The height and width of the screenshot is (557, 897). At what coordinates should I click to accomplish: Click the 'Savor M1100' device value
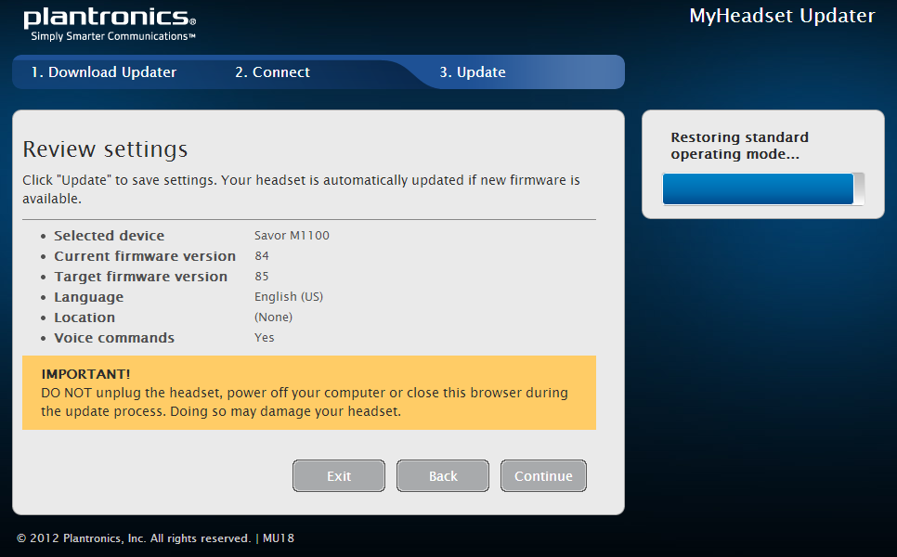(292, 236)
